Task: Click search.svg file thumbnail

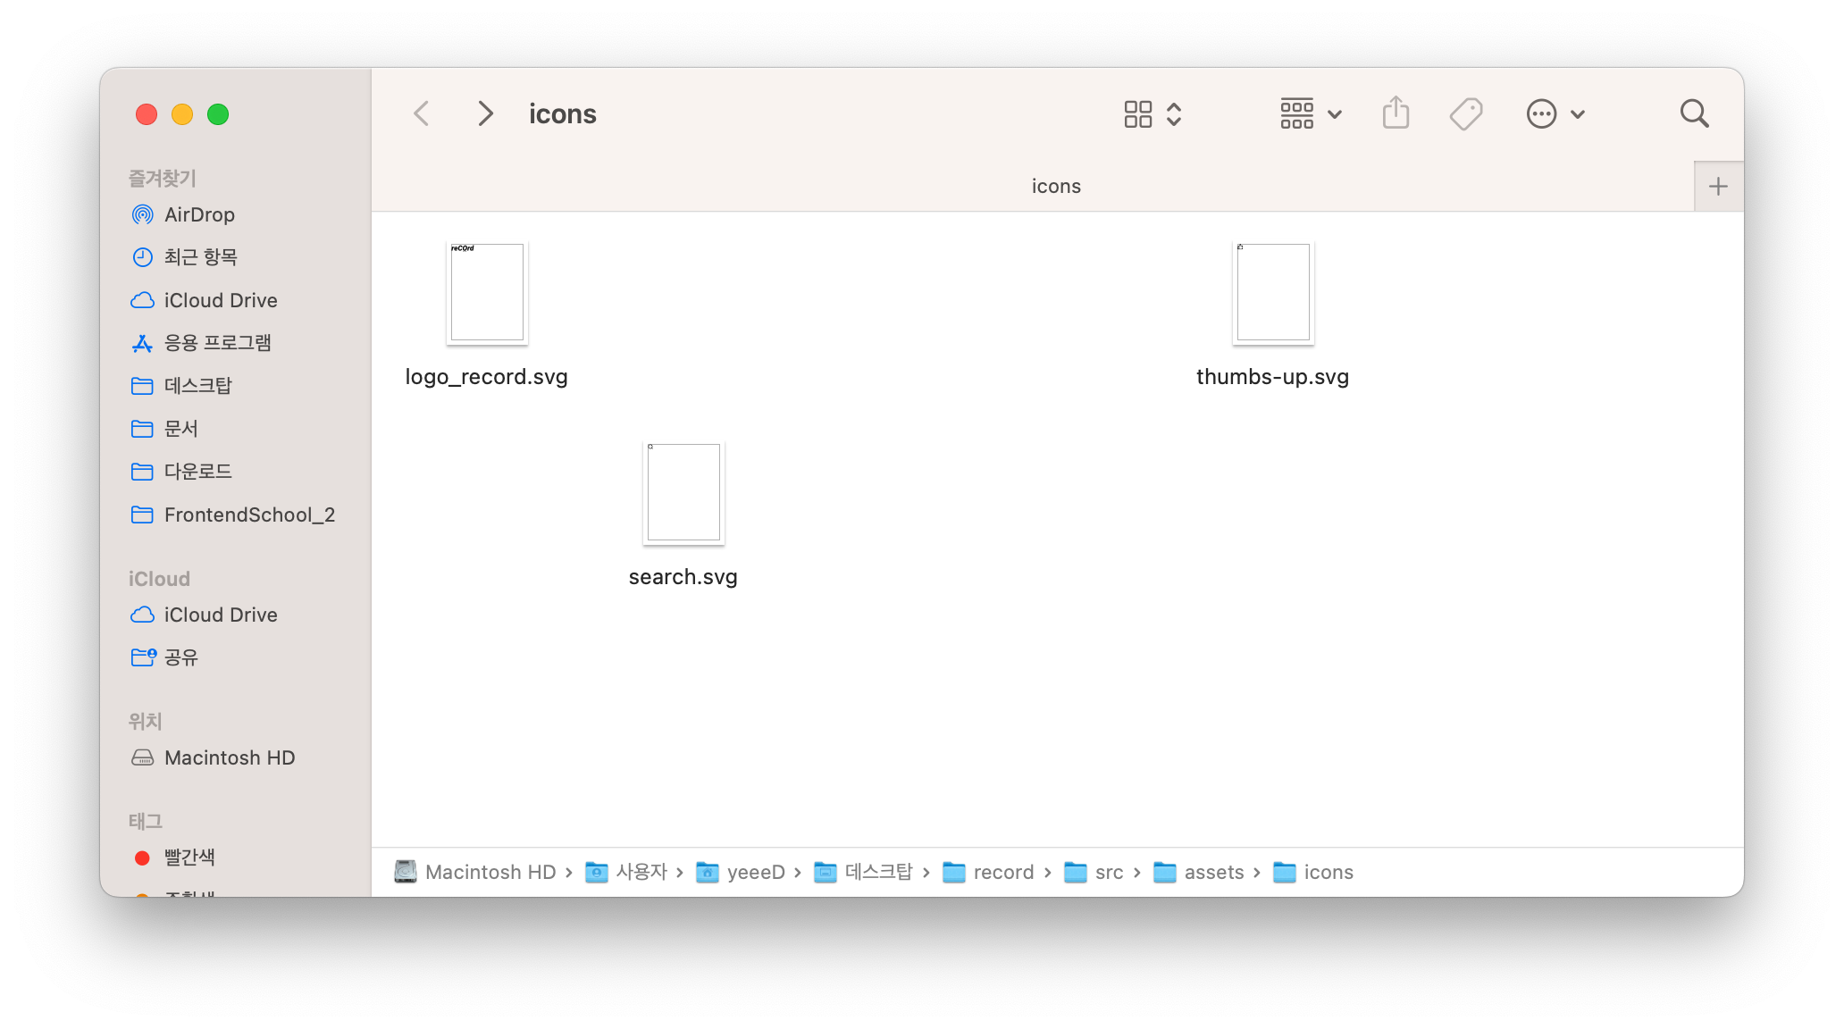Action: [683, 493]
